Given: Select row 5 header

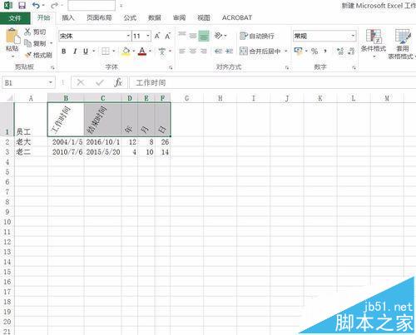Looking at the screenshot, I should [x=7, y=172].
